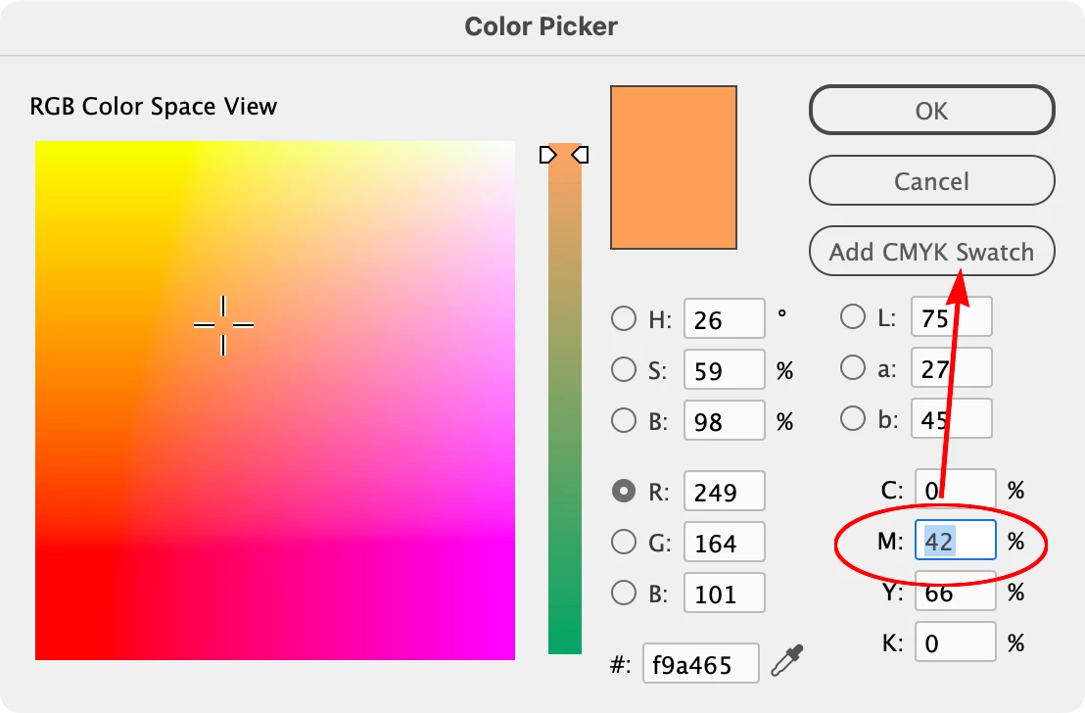Select the R red radio button
Viewport: 1085px width, 713px height.
tap(623, 491)
